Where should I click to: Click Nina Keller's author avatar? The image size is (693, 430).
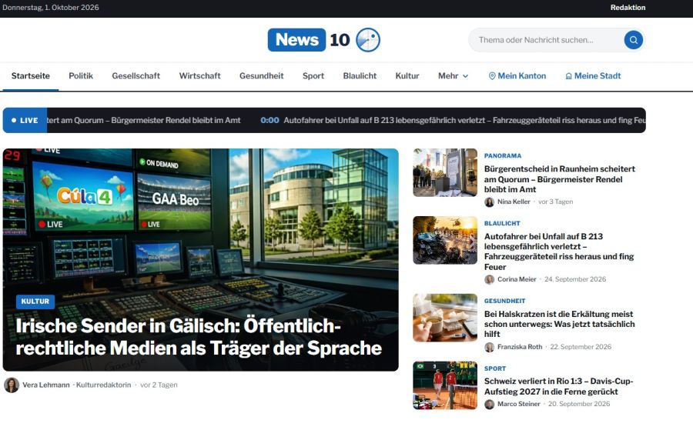[489, 202]
